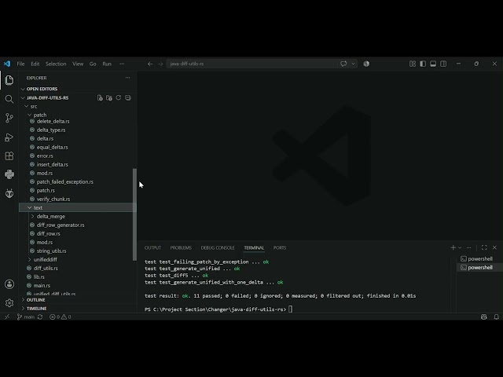Viewport: 503px width, 377px height.
Task: Maximize the panel size
Action: [x=484, y=247]
